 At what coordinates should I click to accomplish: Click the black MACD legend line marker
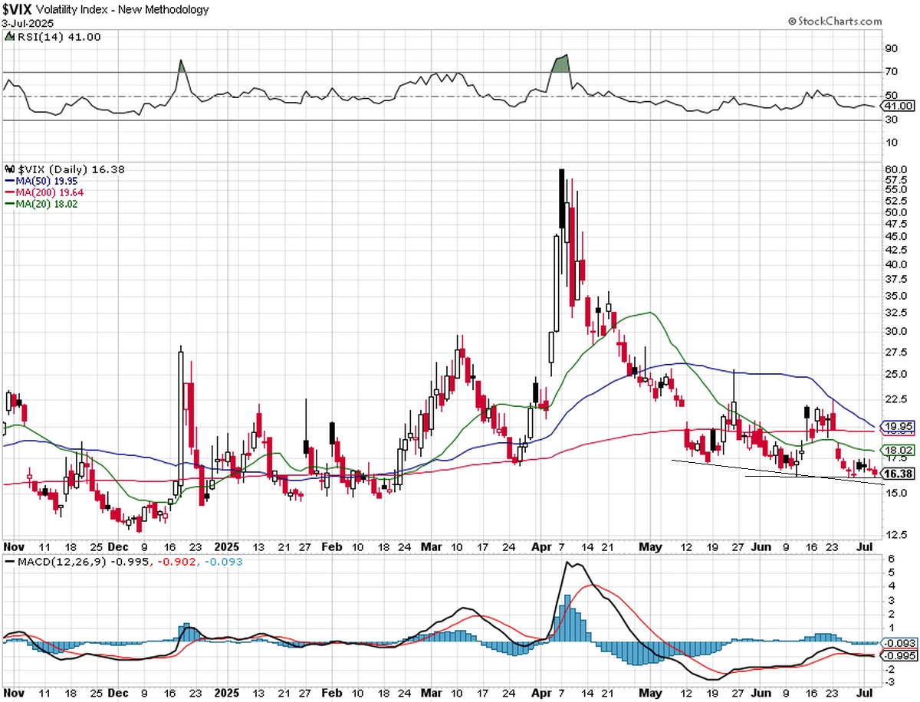click(x=9, y=562)
